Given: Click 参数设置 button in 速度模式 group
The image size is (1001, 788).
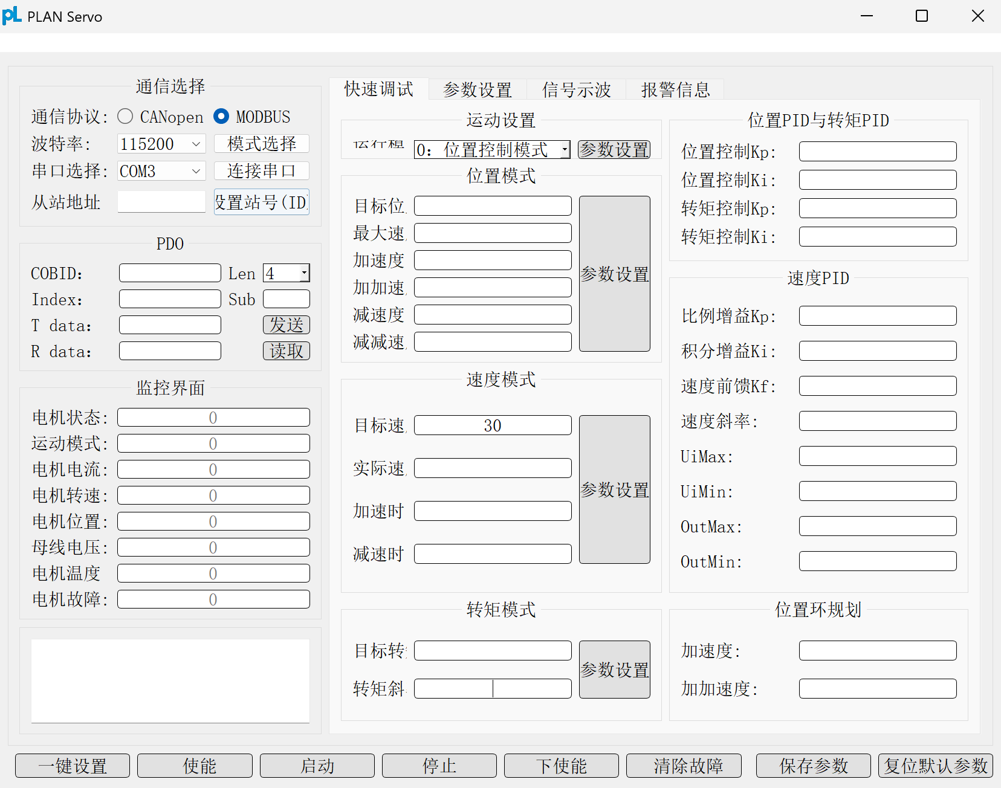Looking at the screenshot, I should (x=615, y=489).
